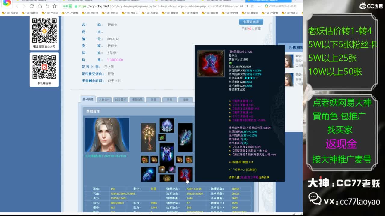Click the browser back arrow
The image size is (385, 216).
(17, 6)
